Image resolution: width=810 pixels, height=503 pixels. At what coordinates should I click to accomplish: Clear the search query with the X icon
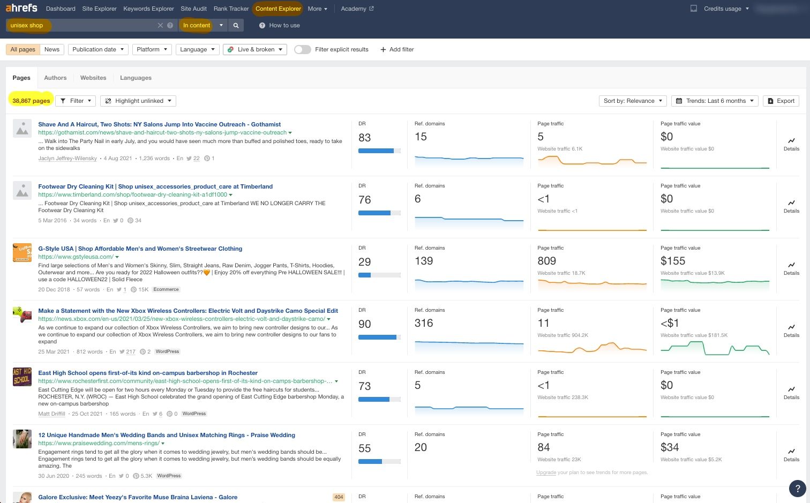[x=160, y=25]
